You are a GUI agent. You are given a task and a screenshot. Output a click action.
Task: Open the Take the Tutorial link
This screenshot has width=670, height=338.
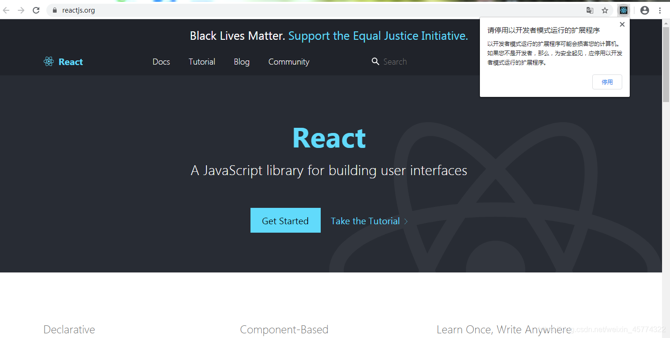point(369,221)
